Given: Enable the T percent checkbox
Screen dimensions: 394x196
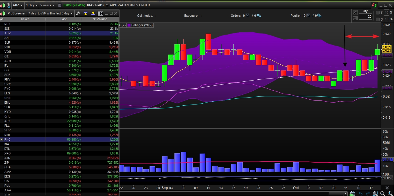Looking at the screenshot, I should pyautogui.click(x=378, y=13).
